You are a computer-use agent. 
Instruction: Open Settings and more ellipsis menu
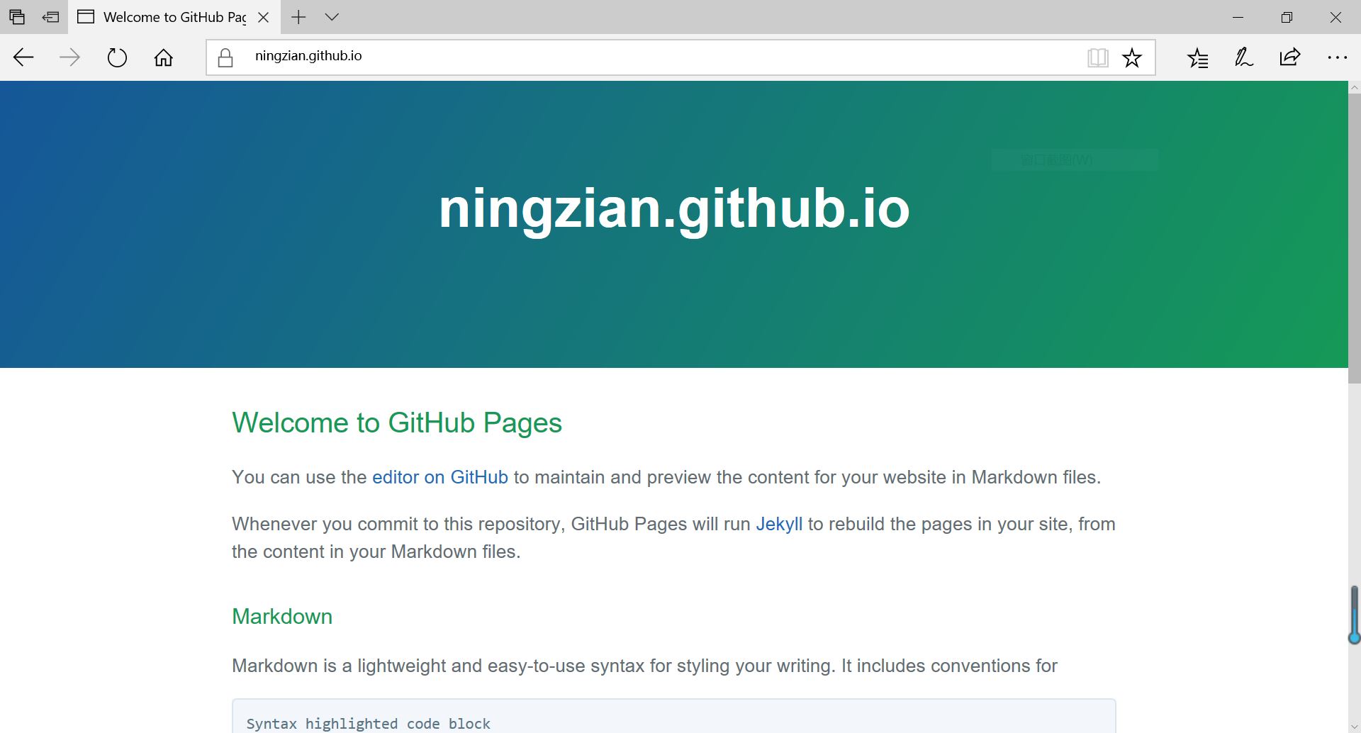(1337, 57)
